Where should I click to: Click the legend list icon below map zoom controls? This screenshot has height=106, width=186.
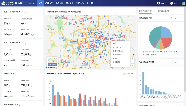[x=132, y=65]
